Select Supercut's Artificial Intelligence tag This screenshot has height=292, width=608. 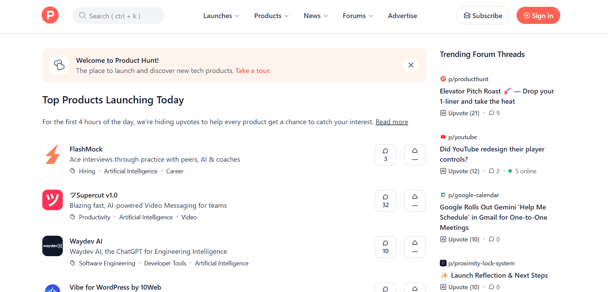tap(146, 217)
